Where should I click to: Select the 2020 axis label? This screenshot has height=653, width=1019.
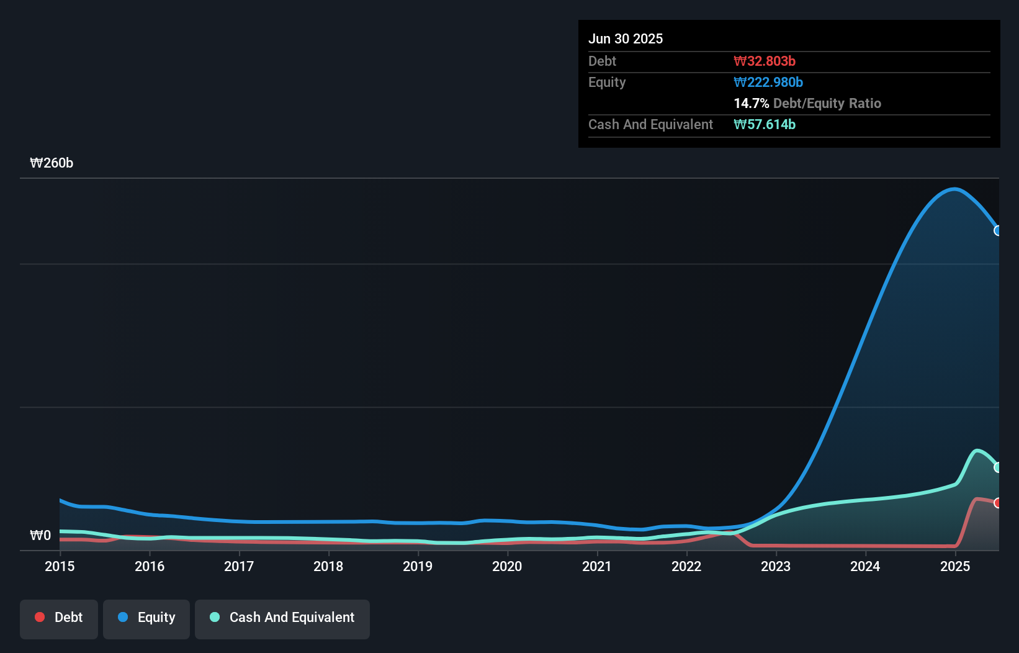tap(506, 566)
